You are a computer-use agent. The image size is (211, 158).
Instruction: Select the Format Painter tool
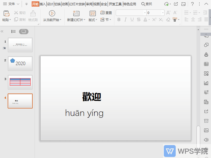point(32,15)
